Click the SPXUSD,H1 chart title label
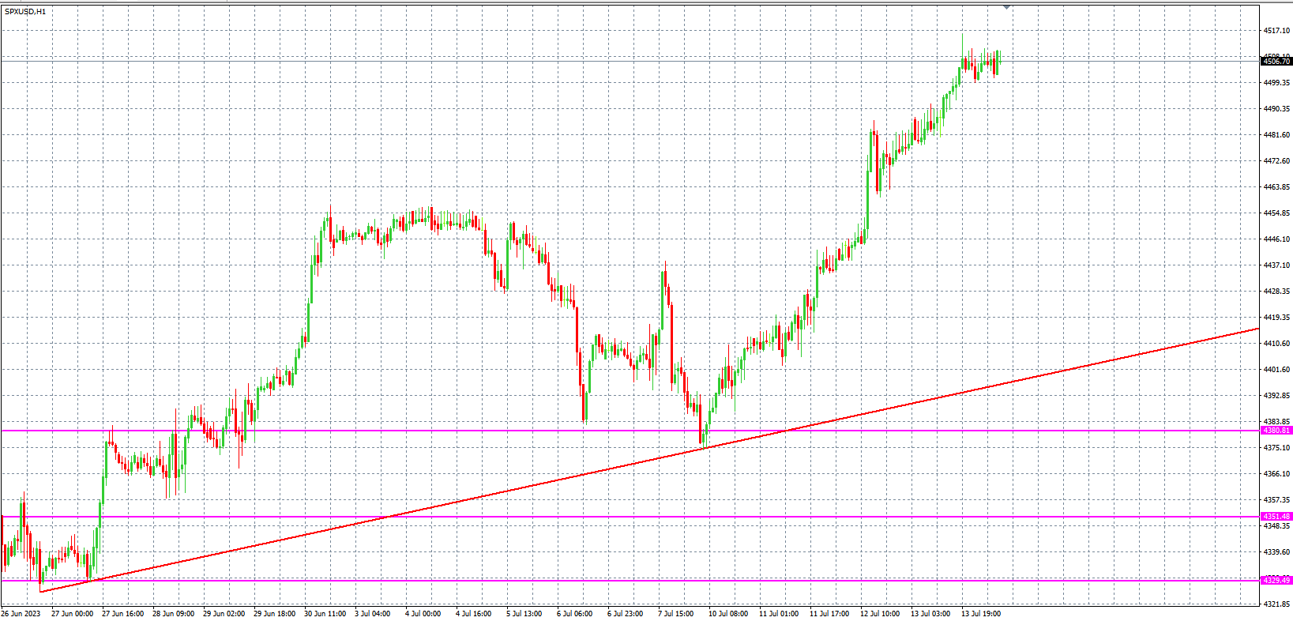Image resolution: width=1293 pixels, height=621 pixels. (25, 12)
